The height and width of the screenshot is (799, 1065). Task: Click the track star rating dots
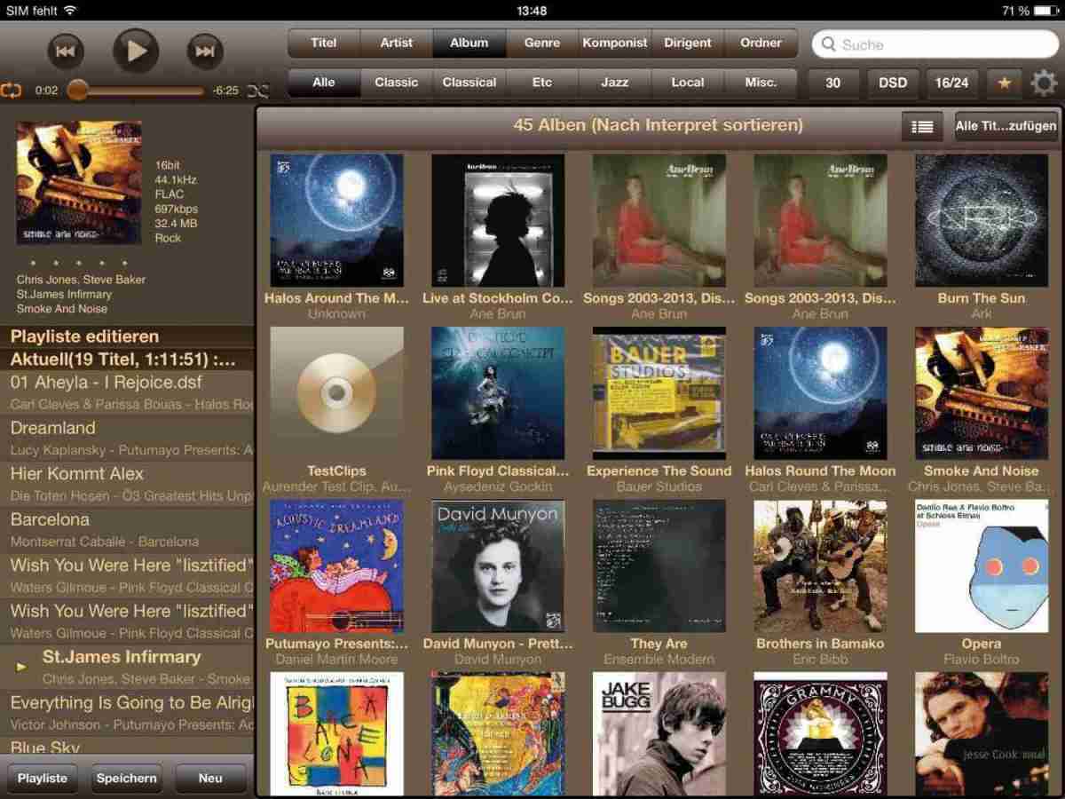(x=78, y=264)
